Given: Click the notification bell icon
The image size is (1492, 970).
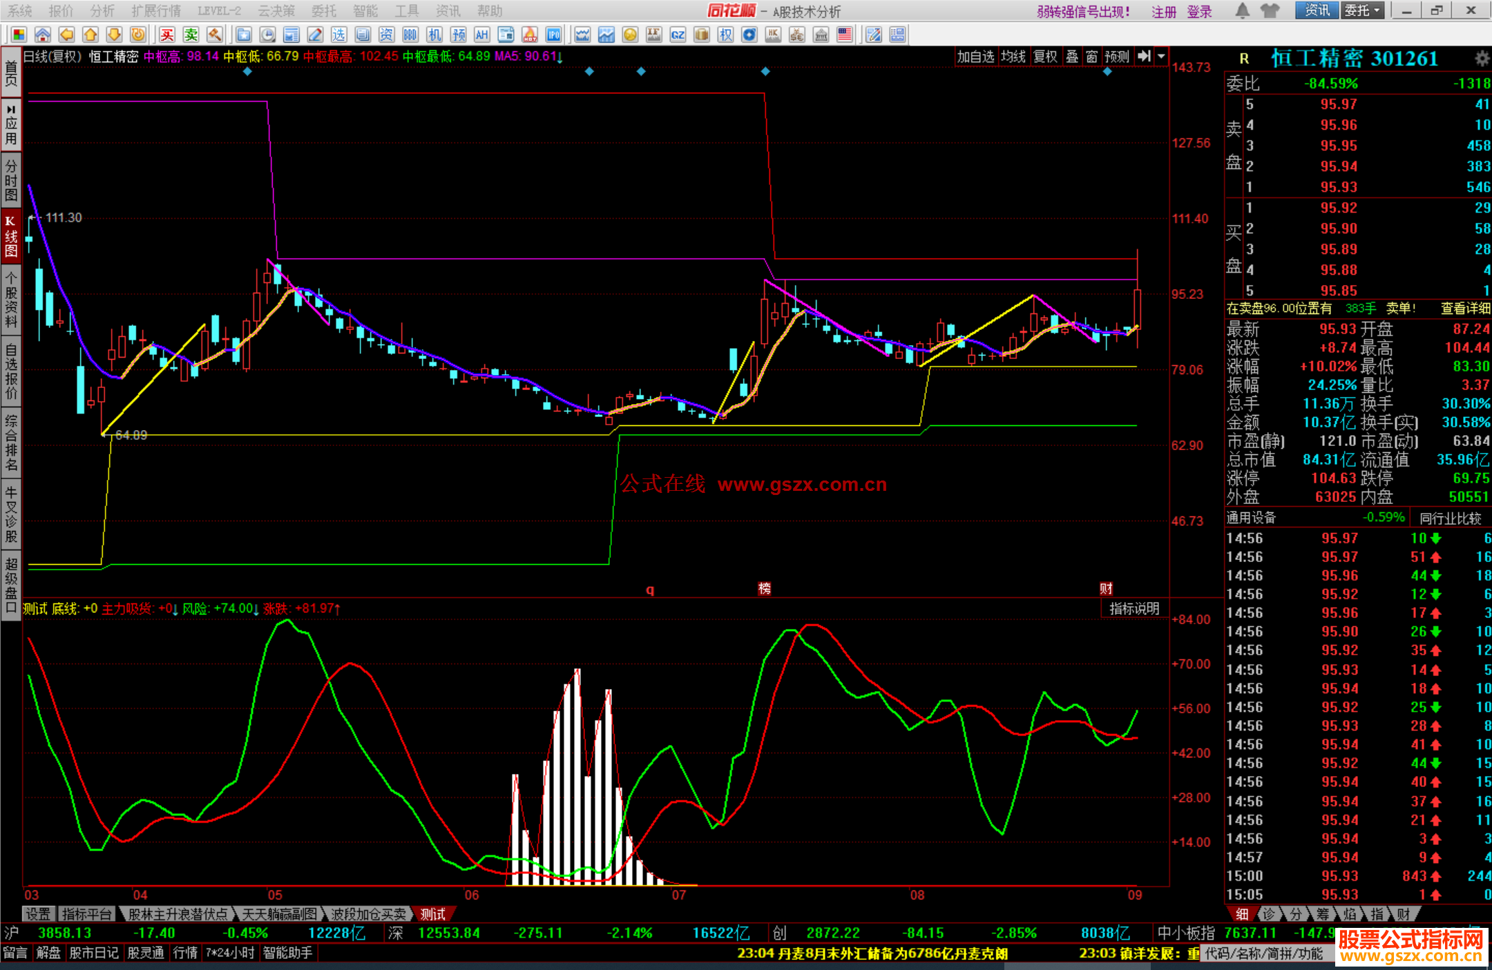Looking at the screenshot, I should (1242, 10).
